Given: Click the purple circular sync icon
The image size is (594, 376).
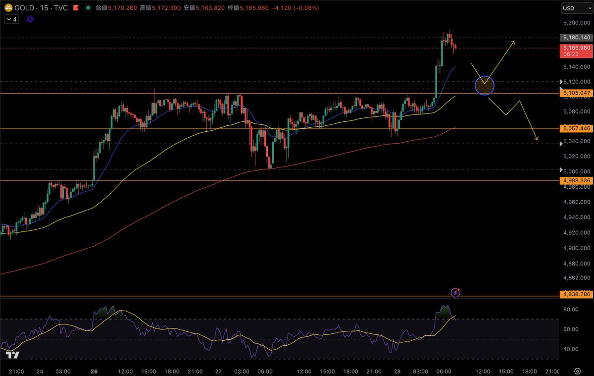Looking at the screenshot, I should pyautogui.click(x=30, y=19).
